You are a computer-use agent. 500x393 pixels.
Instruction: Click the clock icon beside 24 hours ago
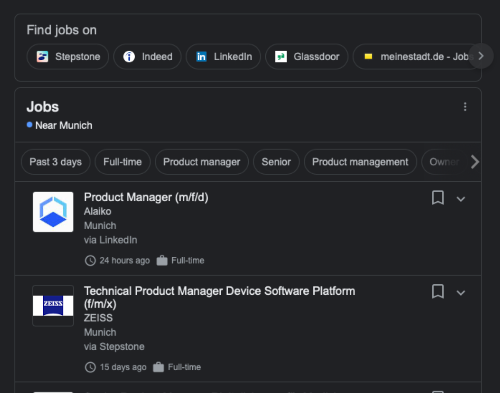point(90,261)
